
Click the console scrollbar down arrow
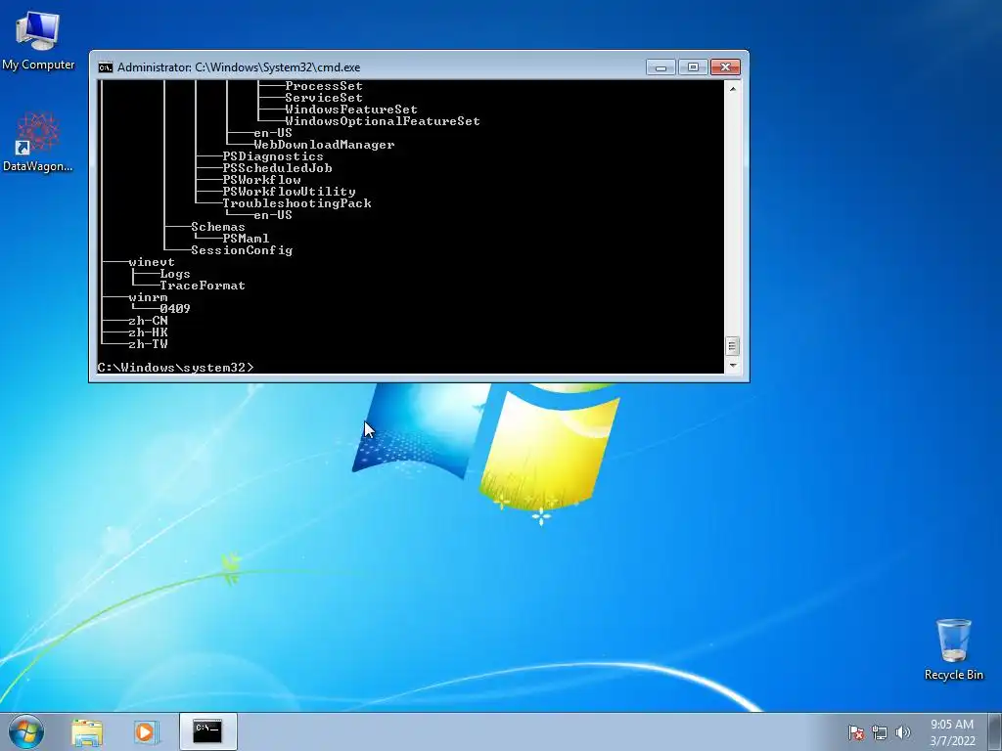tap(732, 366)
